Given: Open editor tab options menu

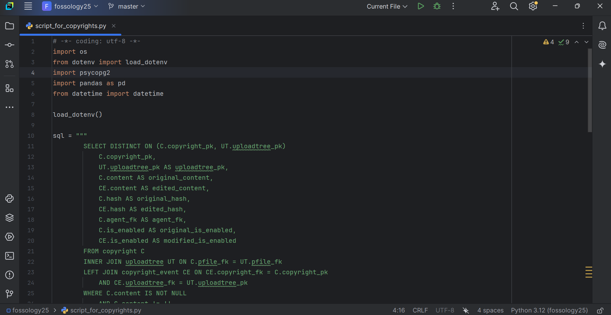Looking at the screenshot, I should 583,26.
